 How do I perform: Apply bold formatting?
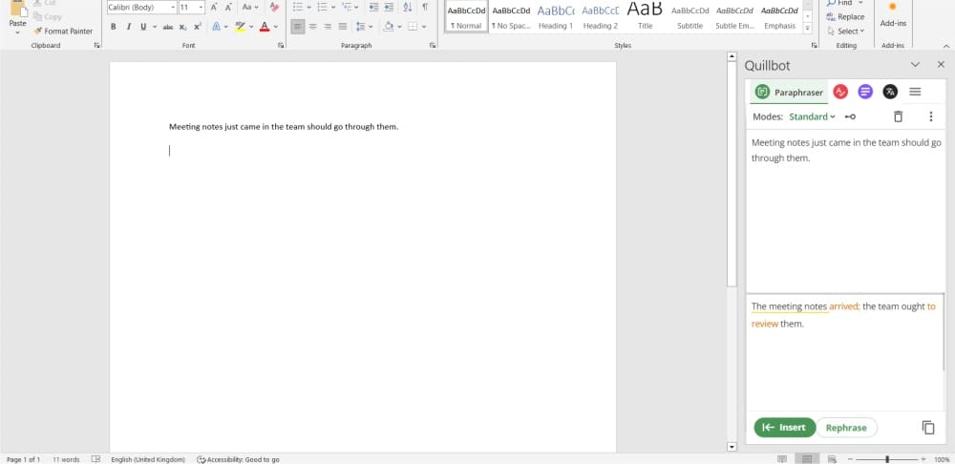pyautogui.click(x=114, y=27)
